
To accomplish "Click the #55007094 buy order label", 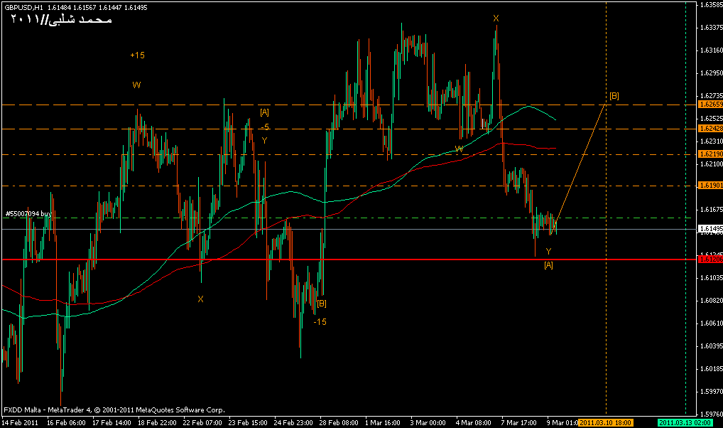I will [28, 213].
